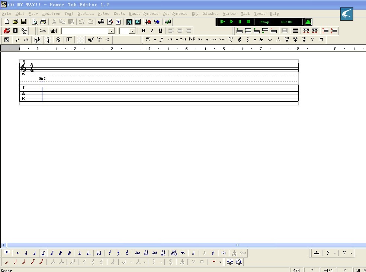Apply palm mute P.M. symbol
The image size is (366, 272).
tap(231, 40)
